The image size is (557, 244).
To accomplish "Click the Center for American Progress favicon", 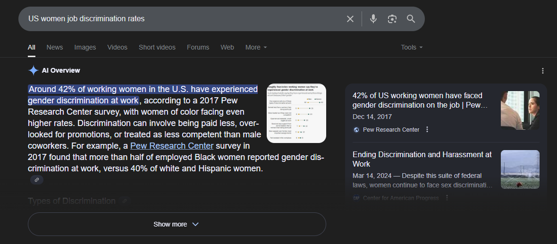I will (356, 198).
